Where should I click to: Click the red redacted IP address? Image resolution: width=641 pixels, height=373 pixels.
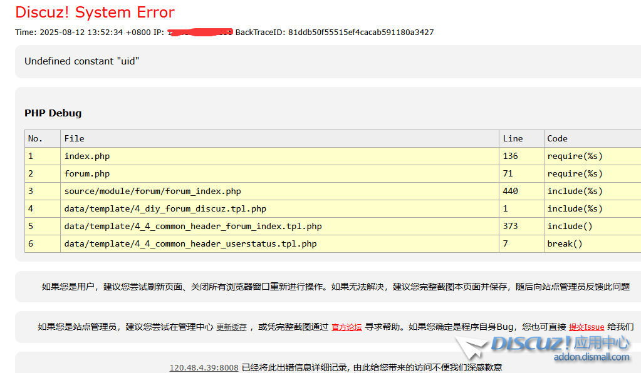click(199, 31)
